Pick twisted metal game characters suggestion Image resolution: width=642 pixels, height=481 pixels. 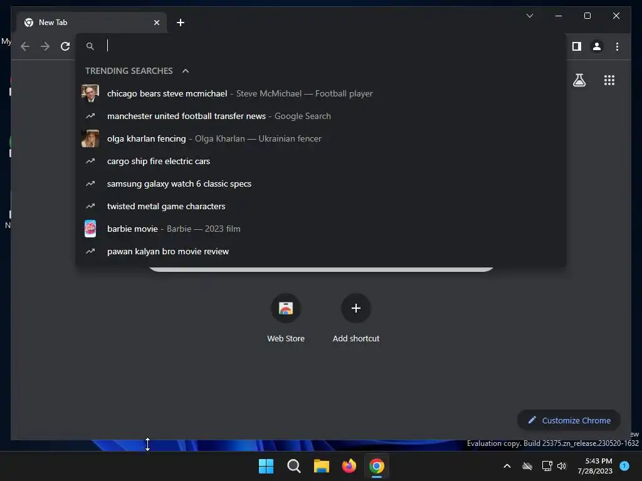point(321,206)
